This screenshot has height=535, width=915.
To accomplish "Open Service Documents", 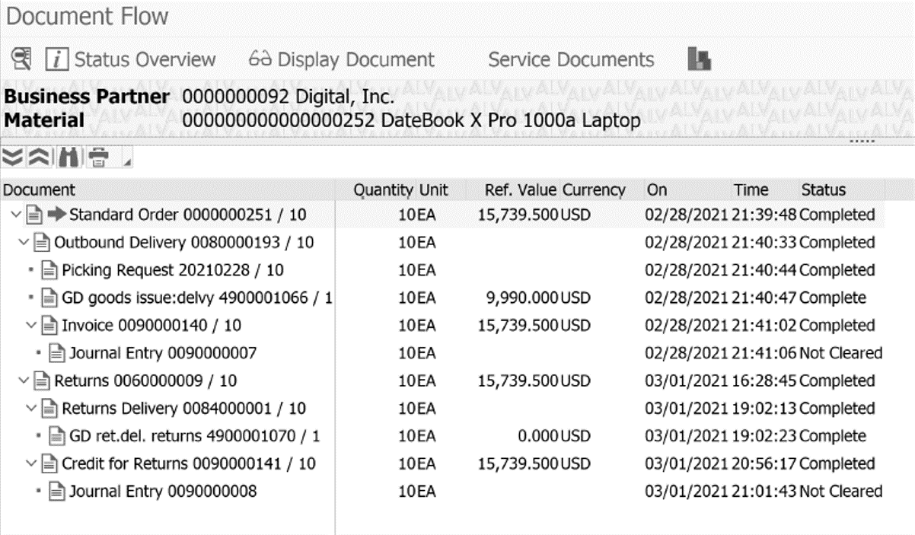I will click(571, 59).
